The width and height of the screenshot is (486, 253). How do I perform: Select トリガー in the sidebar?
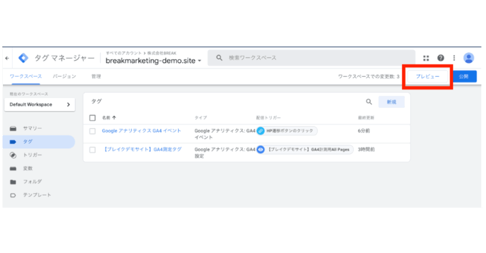32,155
